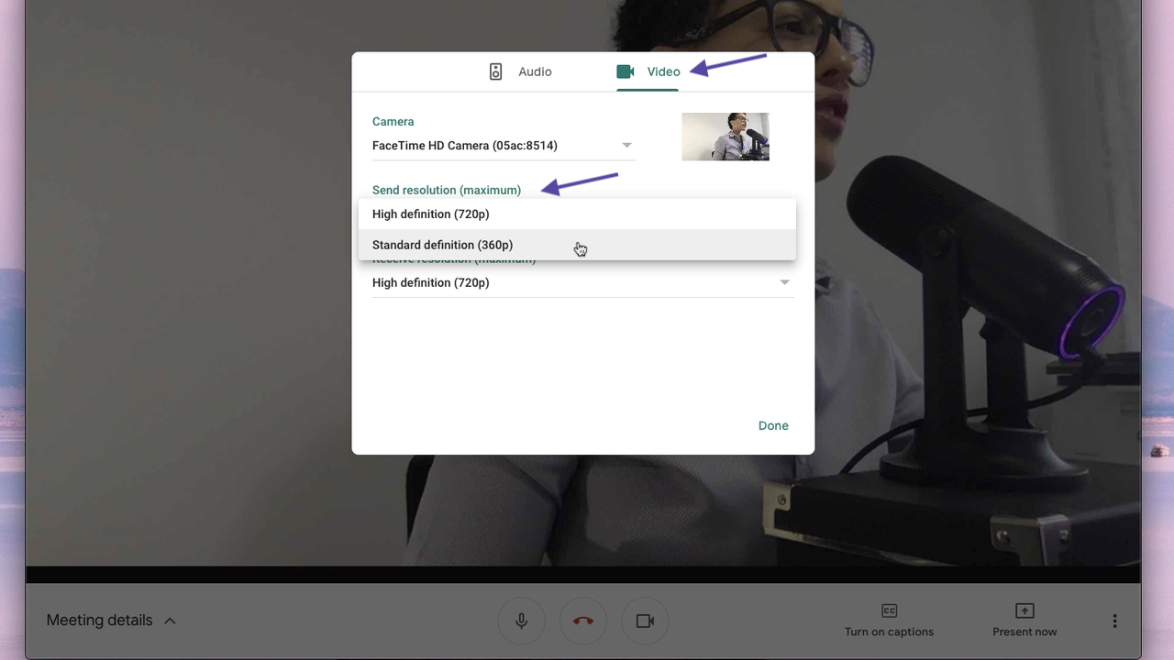Click the Send resolution (maximum) label

click(x=447, y=190)
